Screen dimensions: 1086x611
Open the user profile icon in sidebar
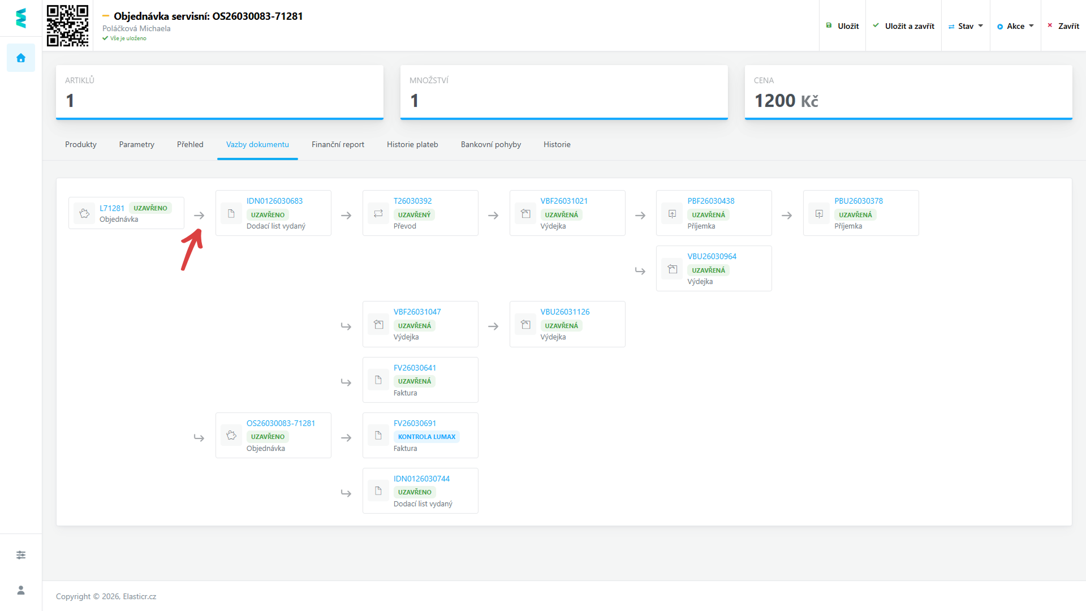[x=21, y=590]
